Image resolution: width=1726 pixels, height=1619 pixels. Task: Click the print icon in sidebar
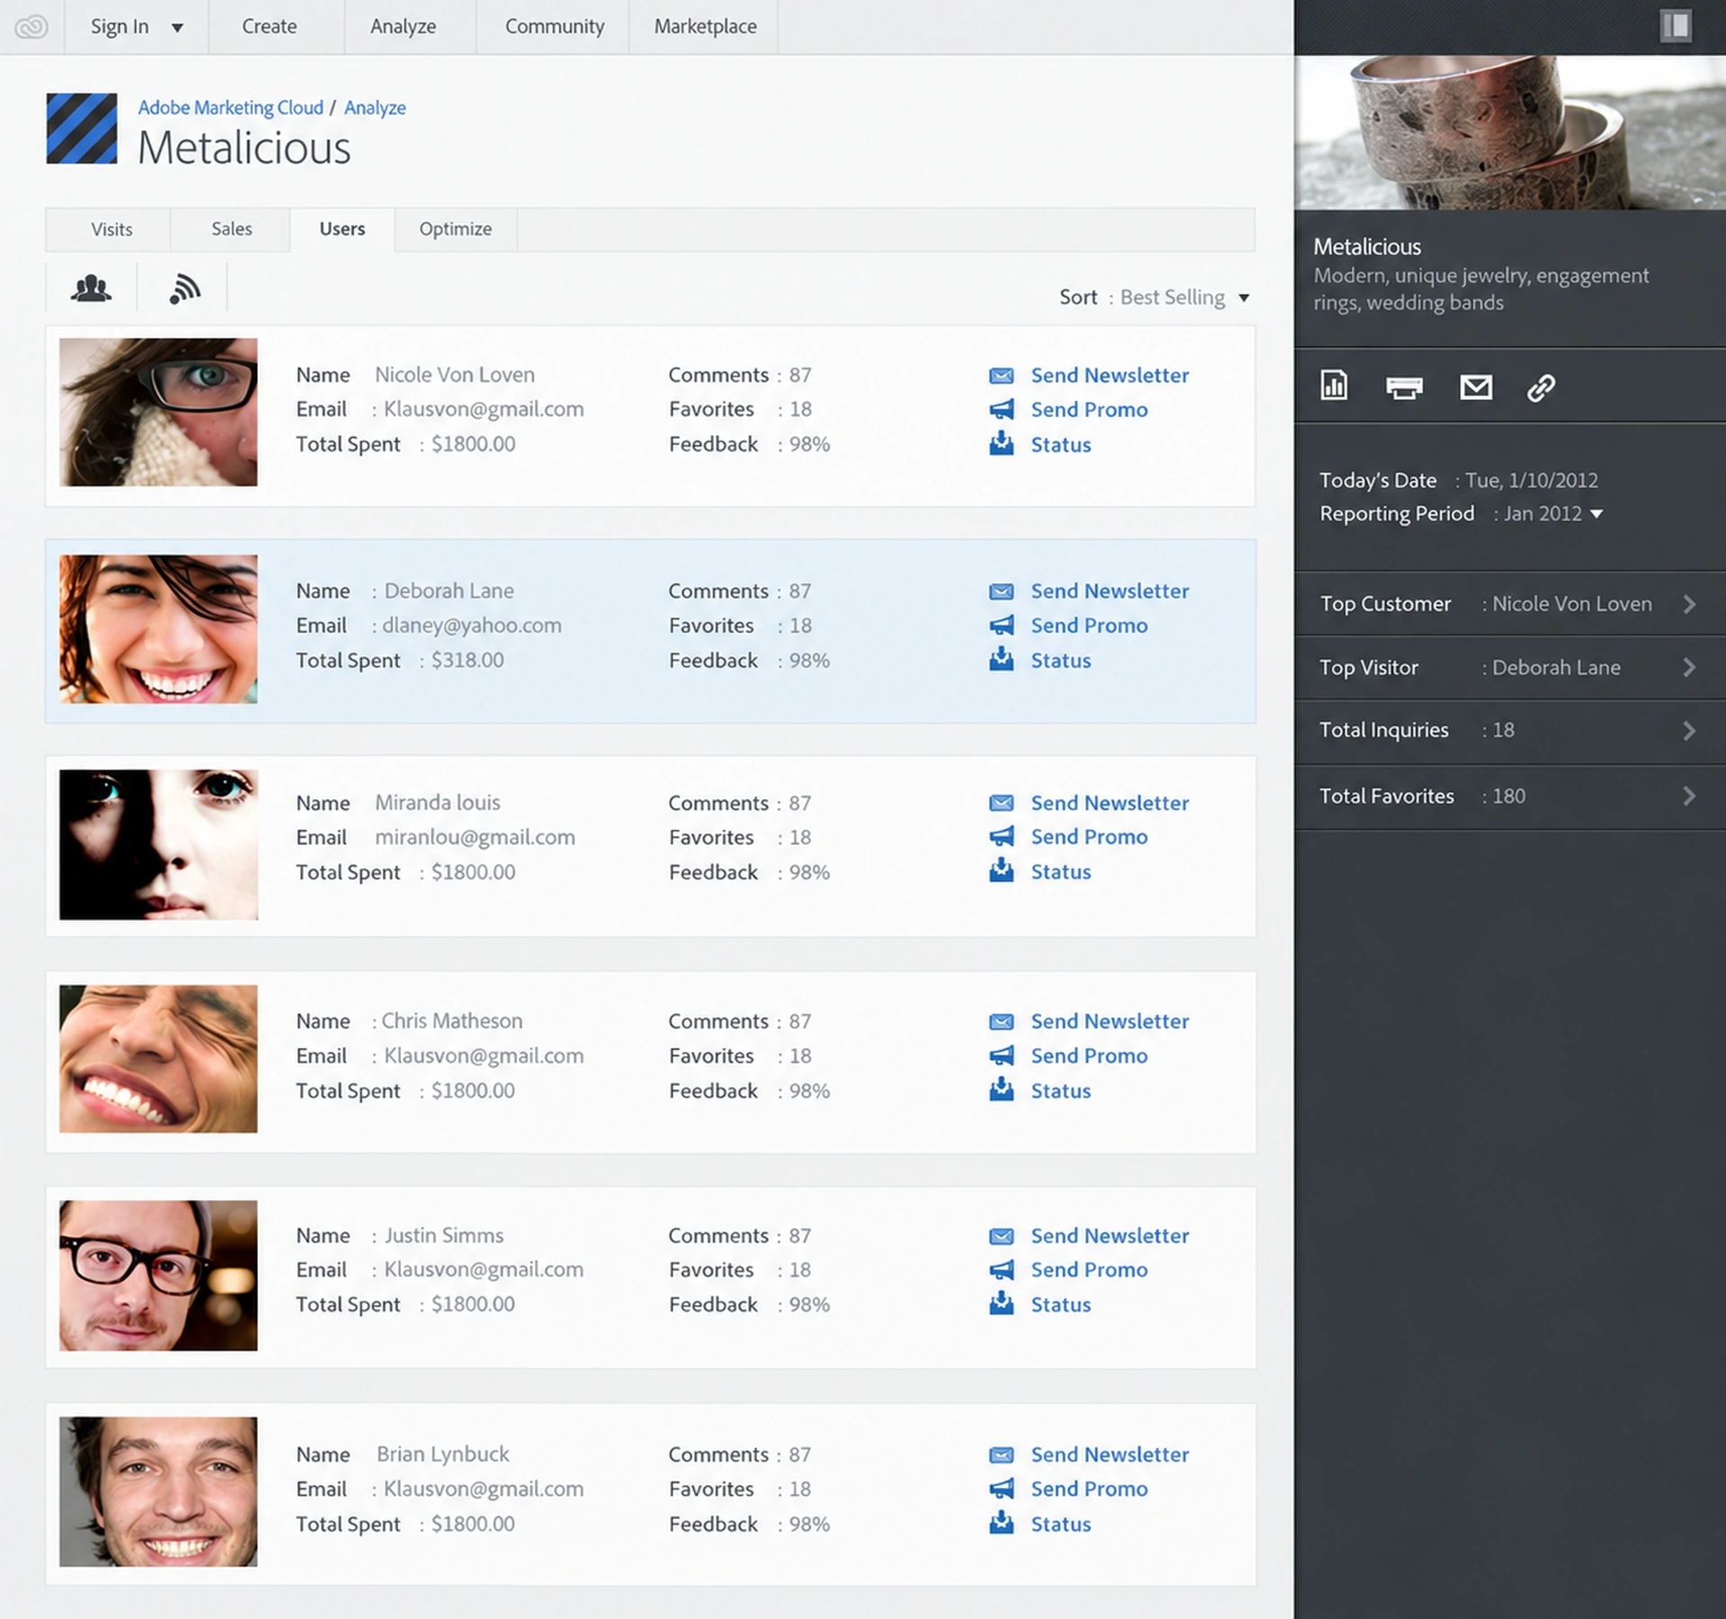coord(1403,387)
